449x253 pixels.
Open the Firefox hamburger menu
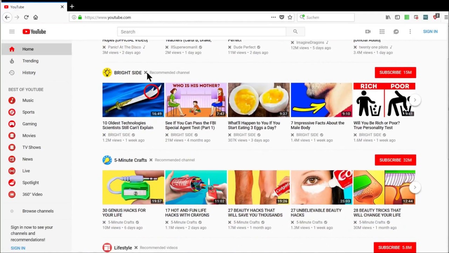(x=446, y=17)
